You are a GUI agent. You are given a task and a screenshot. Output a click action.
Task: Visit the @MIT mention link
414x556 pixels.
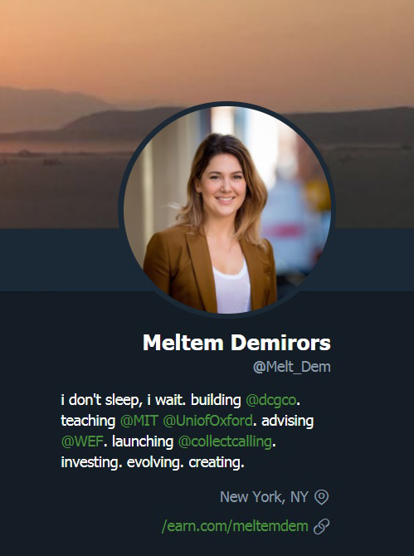pos(139,421)
